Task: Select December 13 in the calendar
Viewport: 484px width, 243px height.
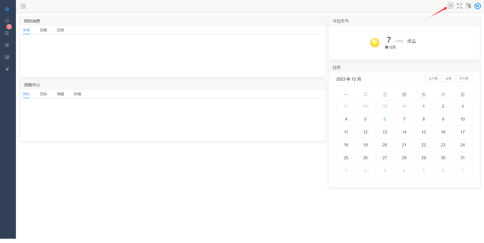Action: pyautogui.click(x=385, y=132)
